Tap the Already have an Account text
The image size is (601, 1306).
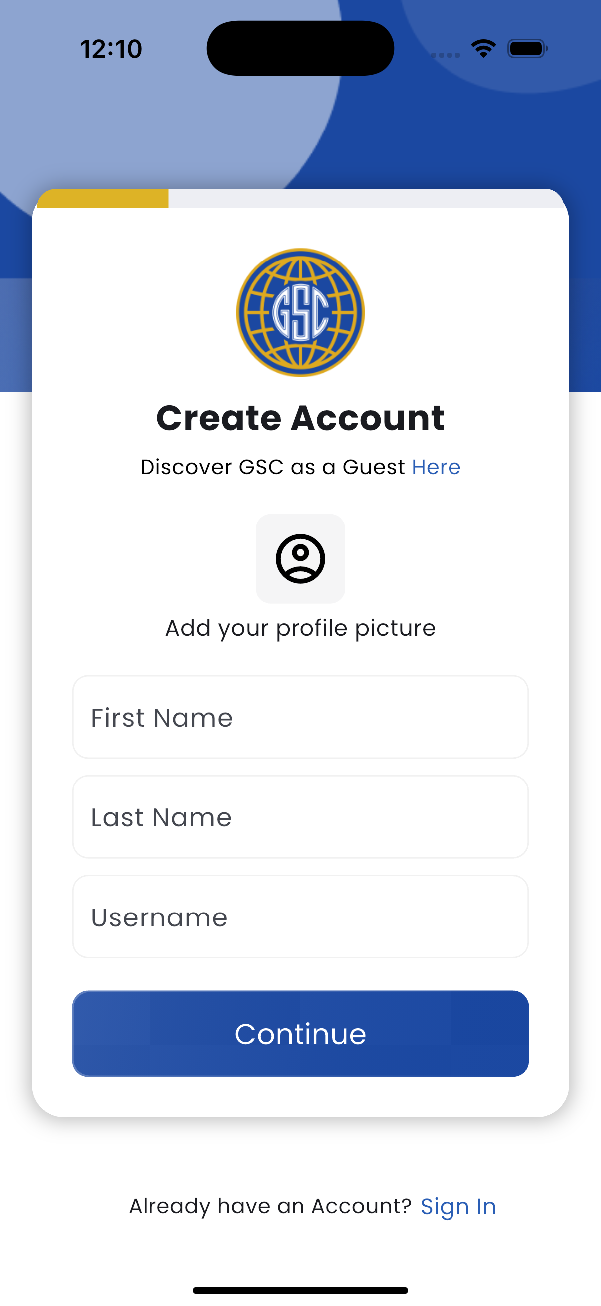coord(270,1206)
